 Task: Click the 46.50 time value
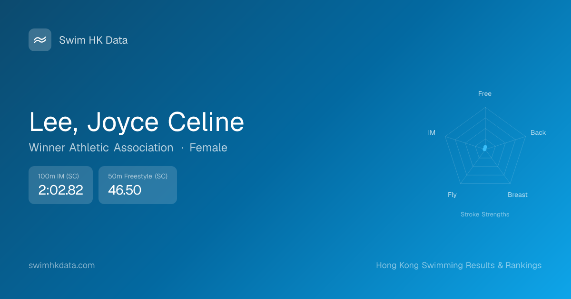(x=125, y=190)
